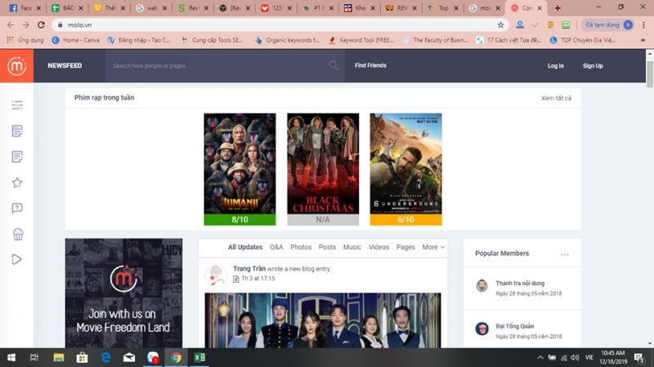Click the popcorn icon in left sidebar
The width and height of the screenshot is (654, 367).
point(17,234)
